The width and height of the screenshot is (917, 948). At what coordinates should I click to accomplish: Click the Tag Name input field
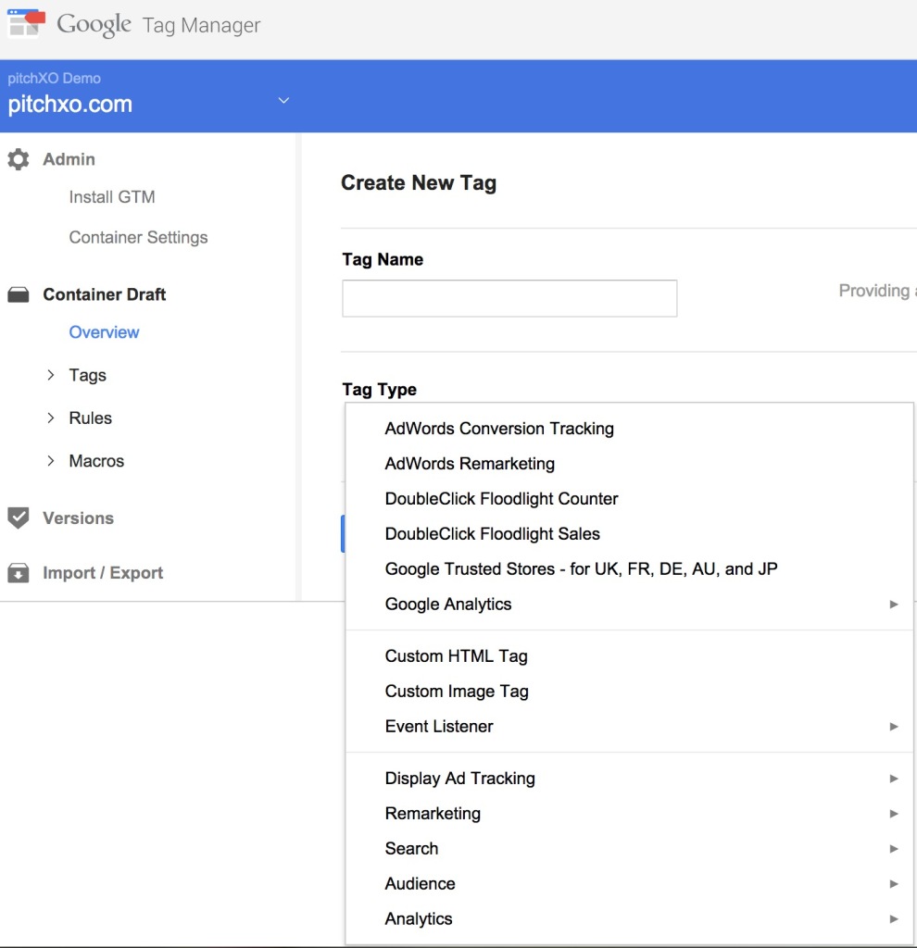509,298
